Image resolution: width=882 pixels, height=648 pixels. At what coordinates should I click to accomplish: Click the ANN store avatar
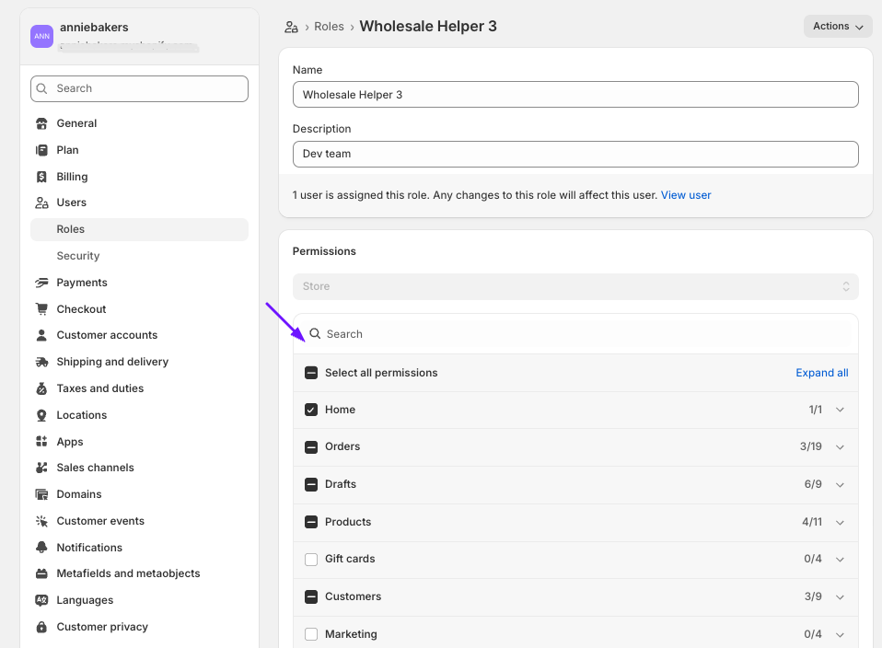pos(41,36)
